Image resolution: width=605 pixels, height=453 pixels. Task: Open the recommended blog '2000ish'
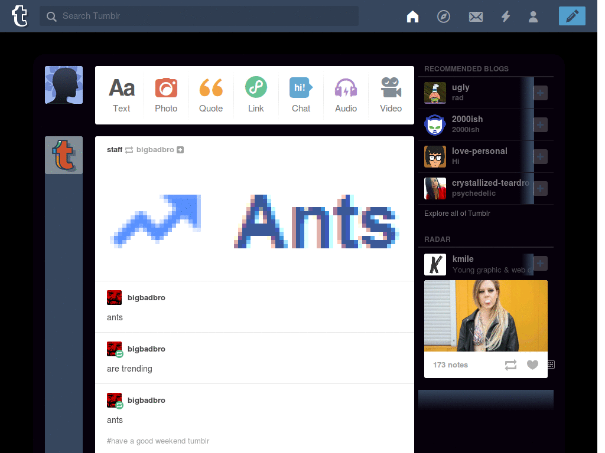coord(467,119)
